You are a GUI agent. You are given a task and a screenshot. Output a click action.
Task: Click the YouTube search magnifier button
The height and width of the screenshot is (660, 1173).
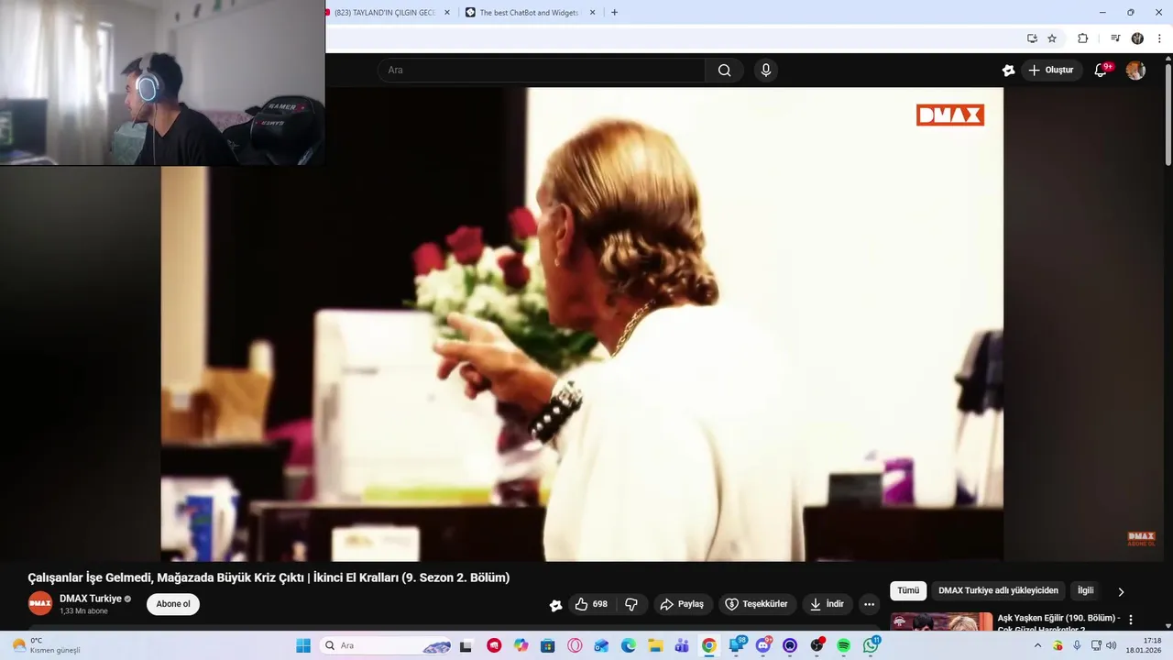(724, 70)
